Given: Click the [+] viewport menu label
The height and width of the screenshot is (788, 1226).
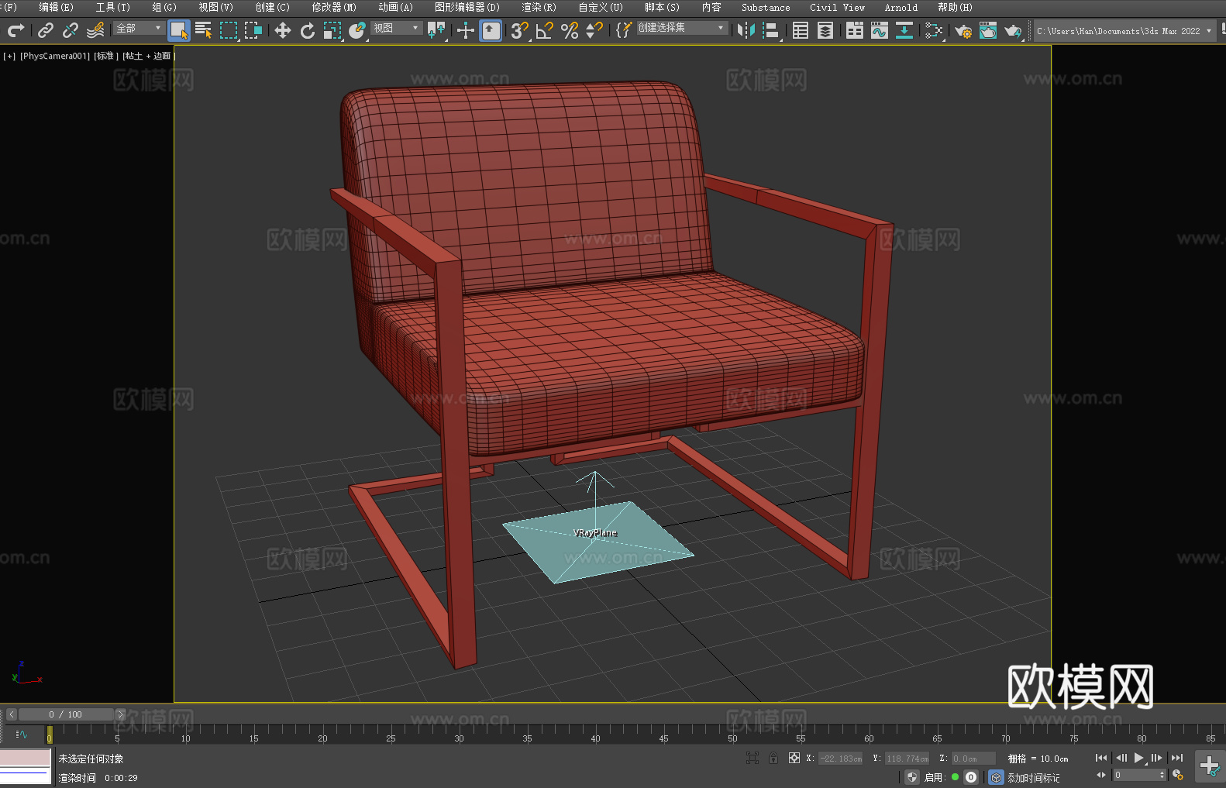Looking at the screenshot, I should [9, 56].
